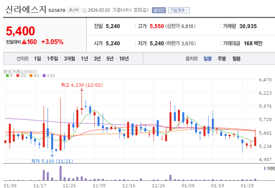
Task: Select the 5년 line chart tab
Action: pos(110,59)
